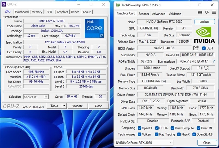
Task: Click the Release Date May 18, 2021
Action: [x=148, y=42]
